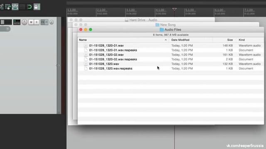Sort Audio Files window by Name column
This screenshot has width=266, height=149.
(83, 40)
